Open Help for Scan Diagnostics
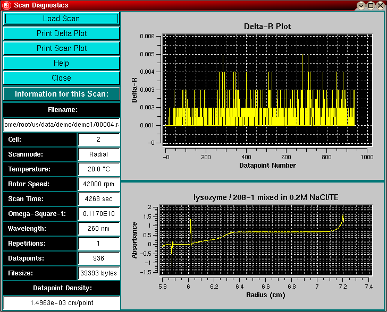 click(61, 63)
